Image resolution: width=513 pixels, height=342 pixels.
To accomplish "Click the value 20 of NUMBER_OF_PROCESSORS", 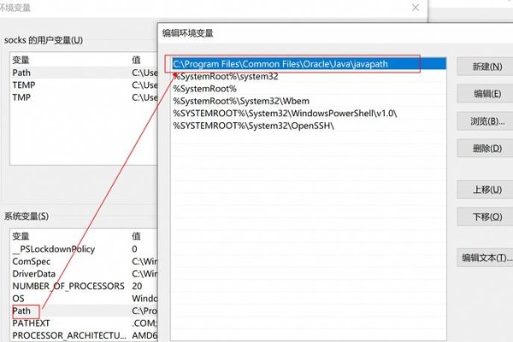I will (137, 286).
